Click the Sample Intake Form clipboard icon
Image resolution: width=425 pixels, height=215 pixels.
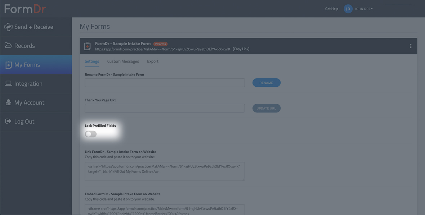point(87,46)
